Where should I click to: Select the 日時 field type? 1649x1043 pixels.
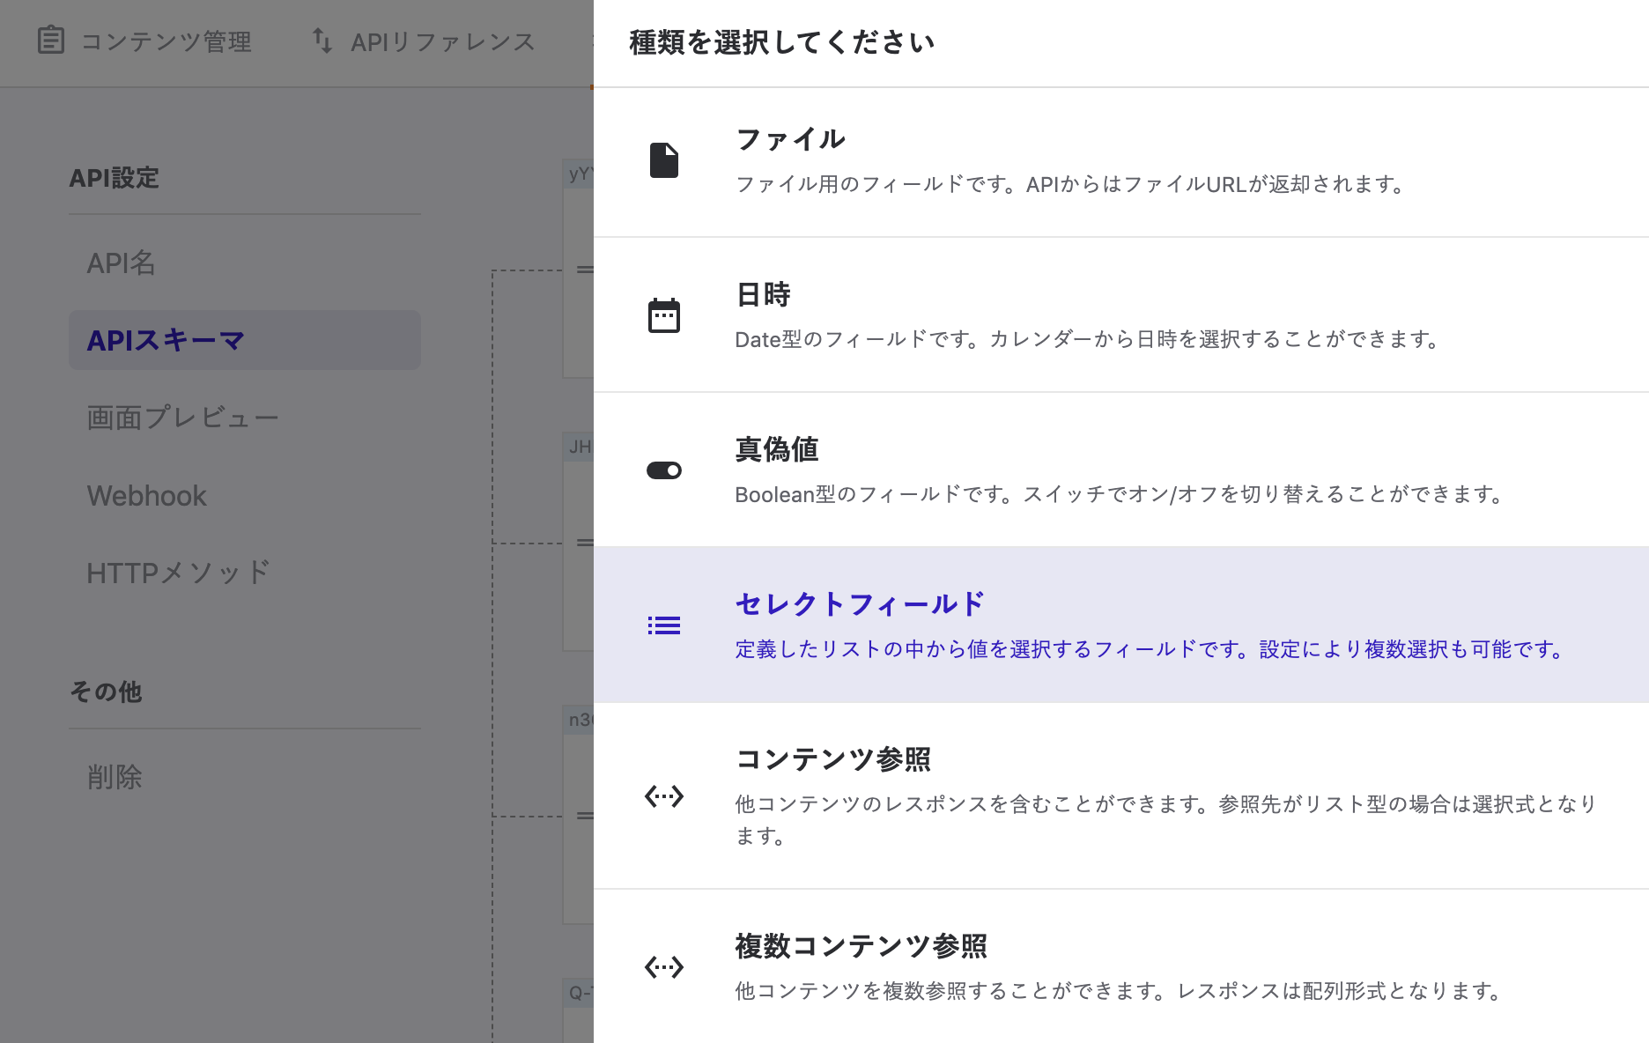tap(763, 294)
